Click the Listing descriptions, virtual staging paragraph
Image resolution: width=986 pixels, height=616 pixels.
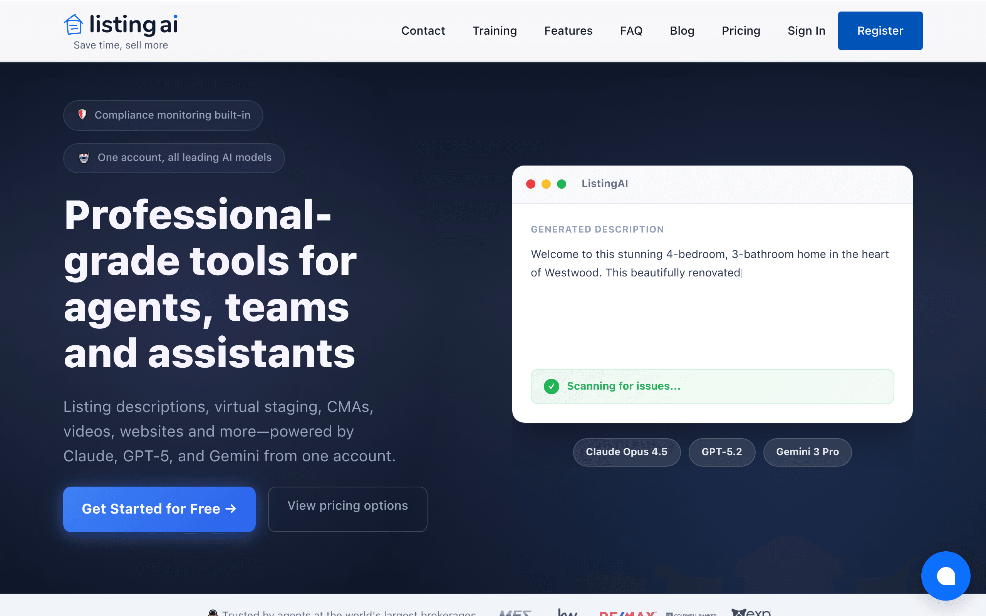tap(230, 432)
